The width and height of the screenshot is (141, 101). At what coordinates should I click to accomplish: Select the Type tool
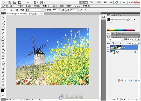[3, 66]
